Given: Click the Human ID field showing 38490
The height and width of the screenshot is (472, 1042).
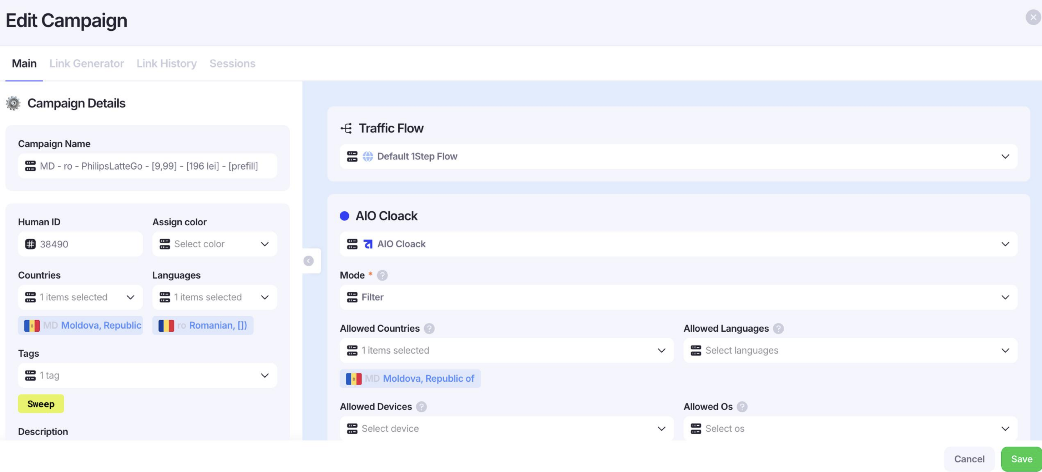Looking at the screenshot, I should pos(81,244).
